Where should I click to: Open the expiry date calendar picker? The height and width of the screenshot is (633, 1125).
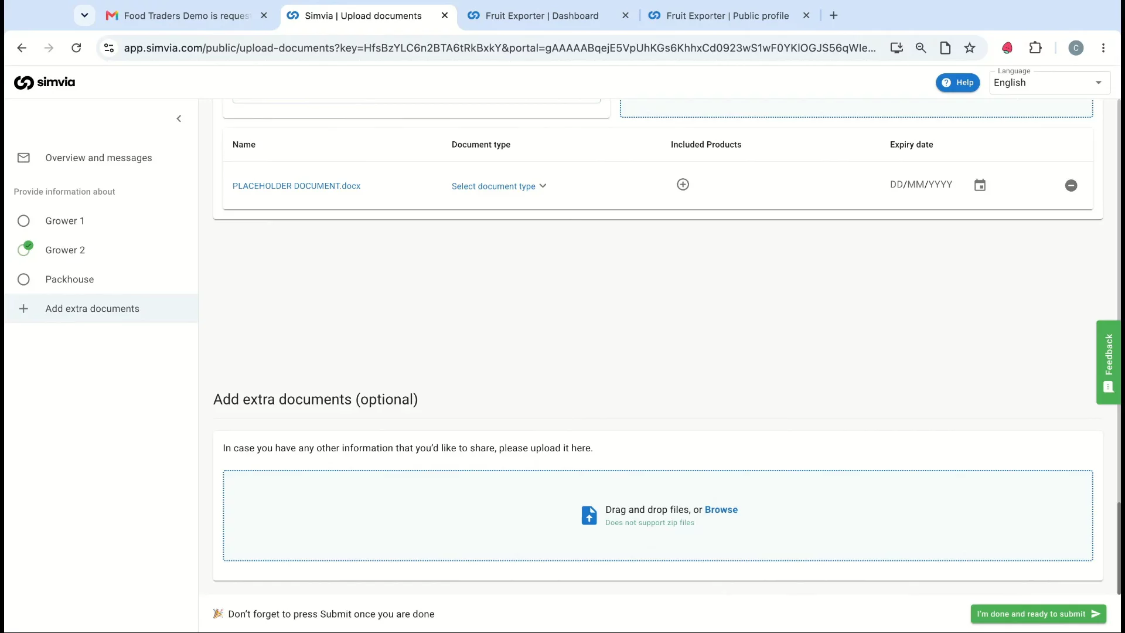point(980,185)
